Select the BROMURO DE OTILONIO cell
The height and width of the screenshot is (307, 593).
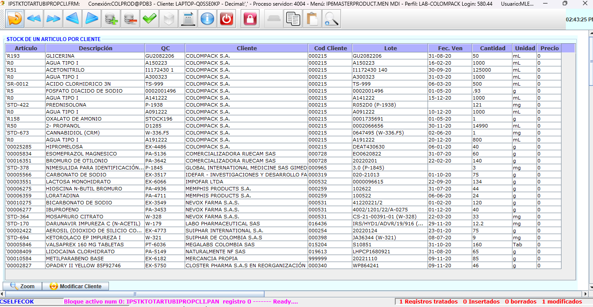95,161
